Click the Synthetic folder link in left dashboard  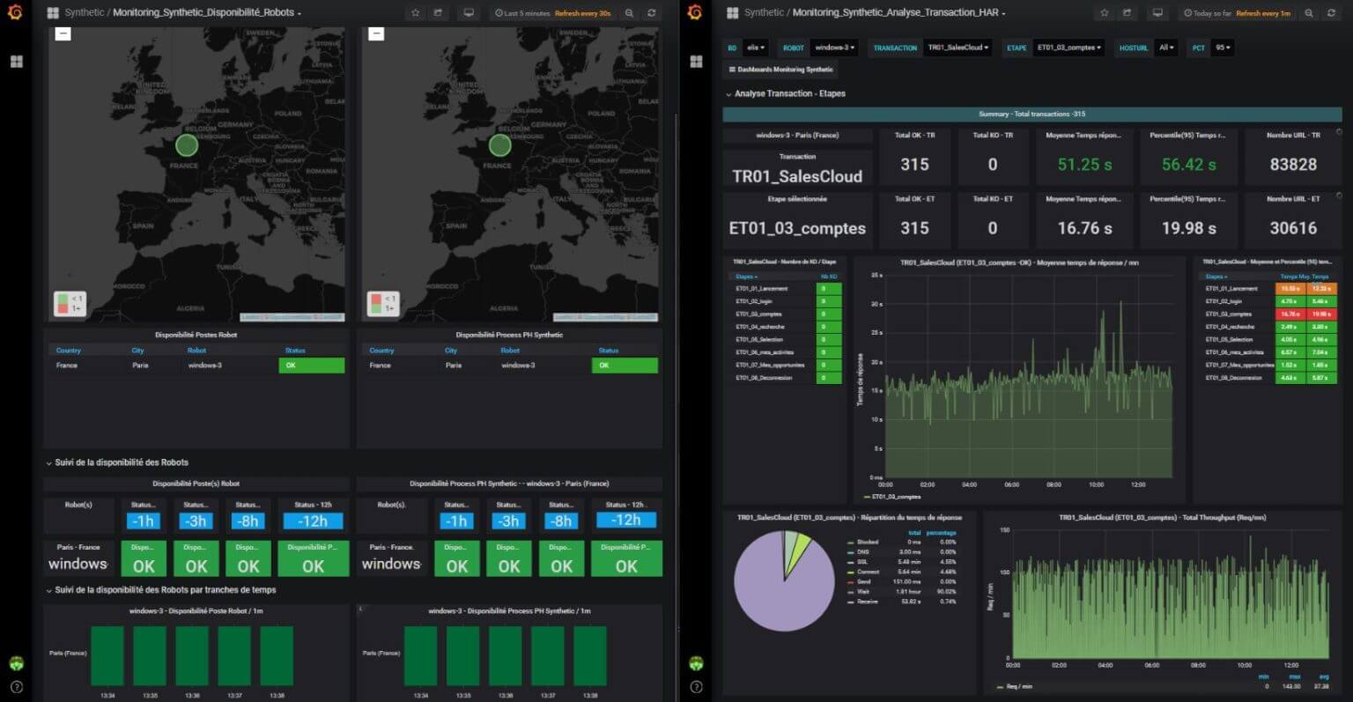84,13
